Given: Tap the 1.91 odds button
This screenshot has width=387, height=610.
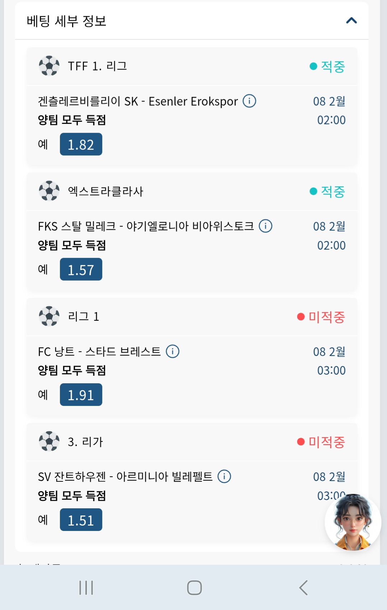Looking at the screenshot, I should (x=81, y=395).
